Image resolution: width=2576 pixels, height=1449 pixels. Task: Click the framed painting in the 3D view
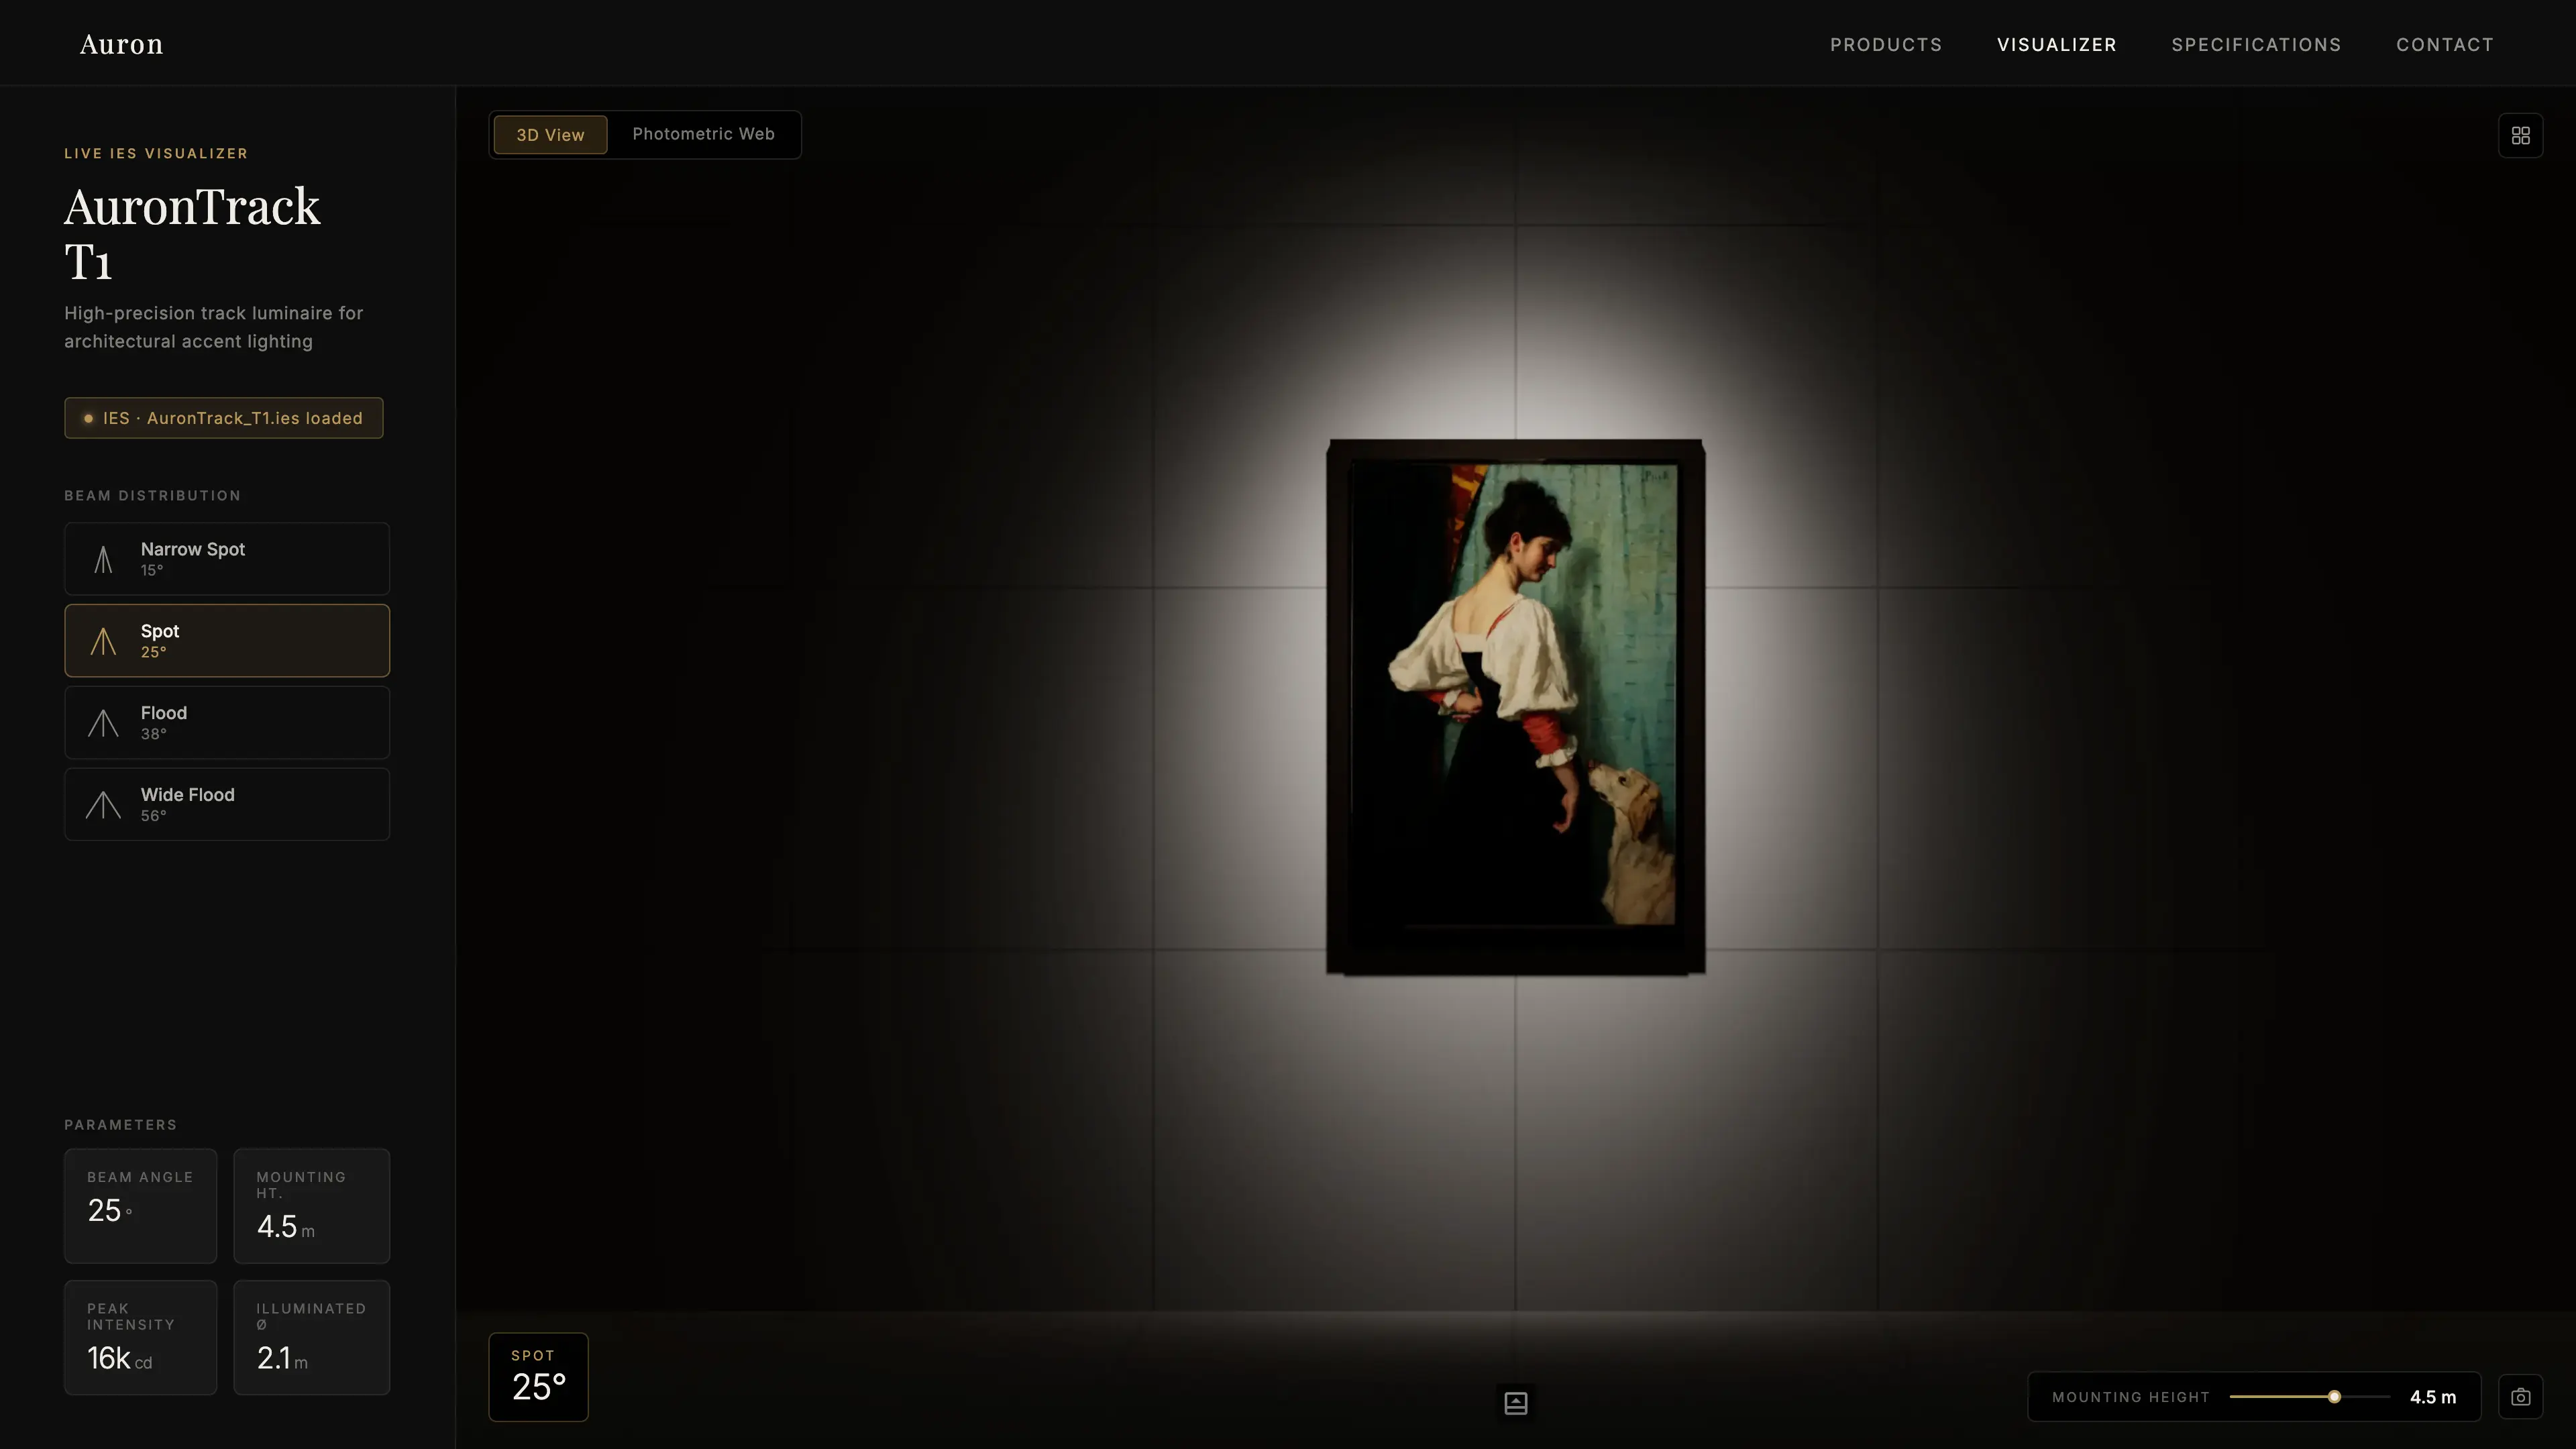coord(1515,707)
